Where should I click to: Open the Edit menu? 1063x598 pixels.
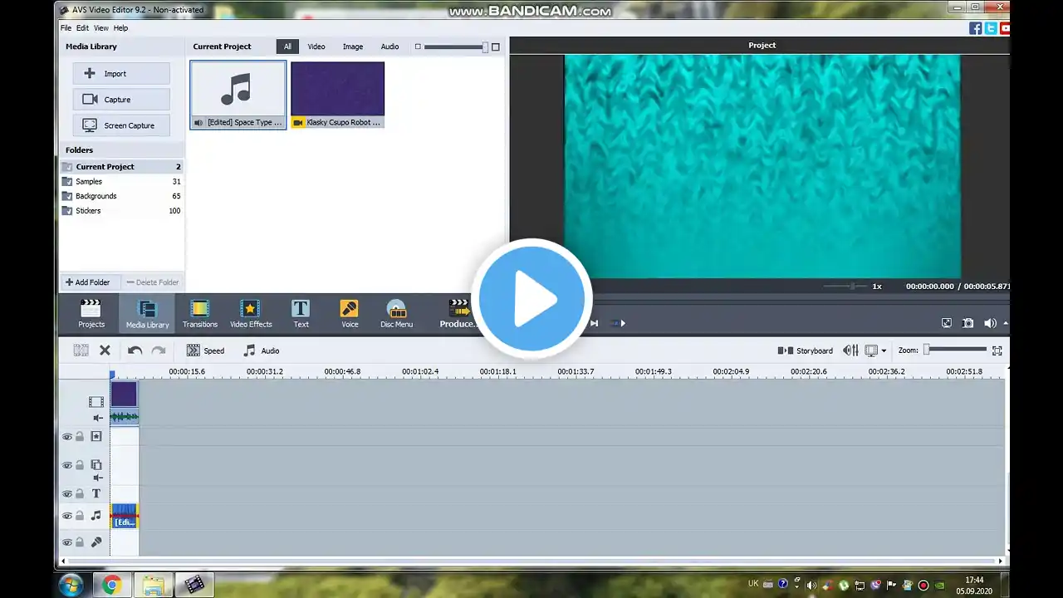[x=82, y=28]
